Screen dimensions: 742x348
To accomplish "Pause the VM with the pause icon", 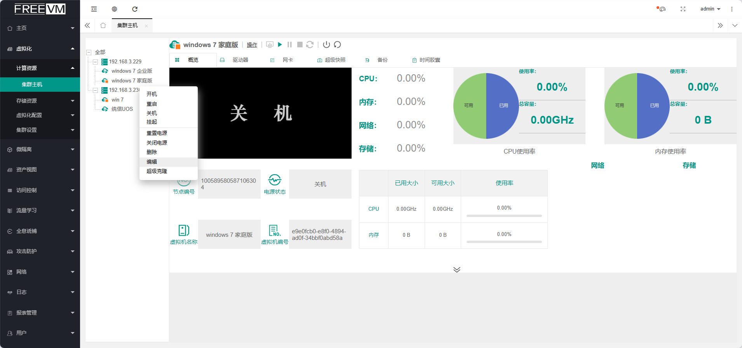I will (290, 45).
